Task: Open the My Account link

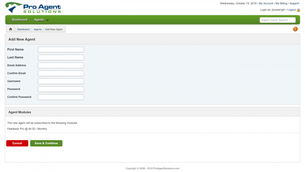Action: click(266, 3)
